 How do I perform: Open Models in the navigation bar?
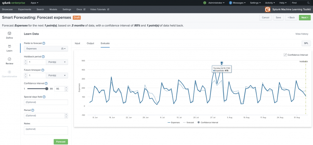53,9
